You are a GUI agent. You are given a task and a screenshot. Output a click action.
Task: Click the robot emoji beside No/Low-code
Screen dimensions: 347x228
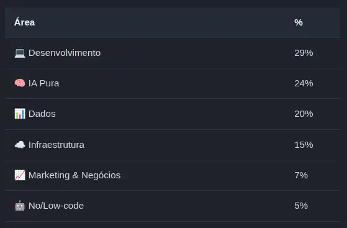point(20,206)
